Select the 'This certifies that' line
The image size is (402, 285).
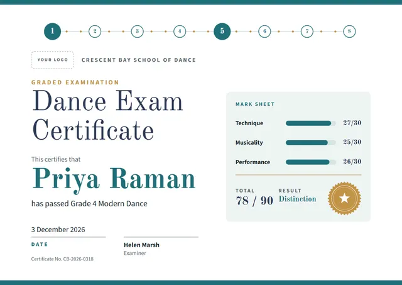[x=56, y=159]
